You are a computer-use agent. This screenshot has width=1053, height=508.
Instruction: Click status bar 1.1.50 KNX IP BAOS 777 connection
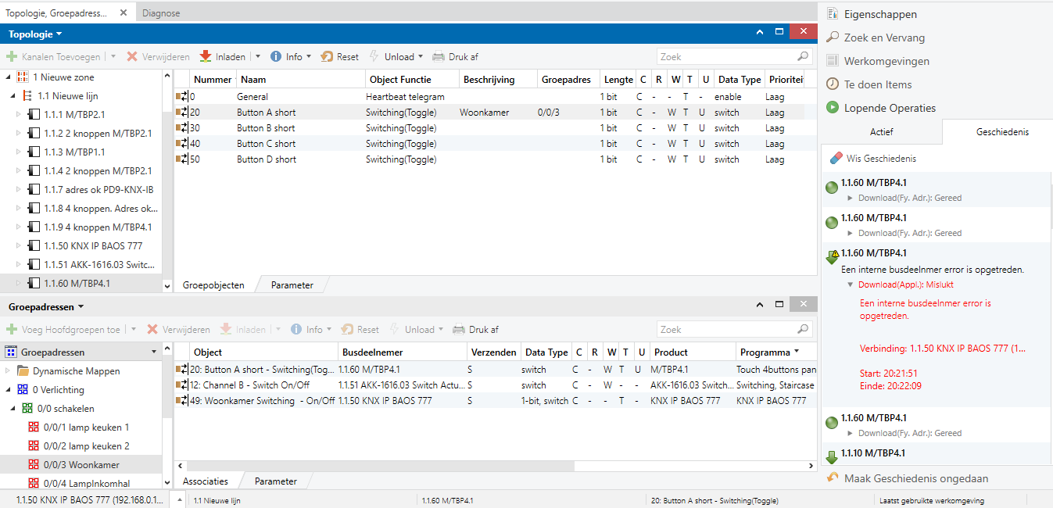(x=88, y=500)
